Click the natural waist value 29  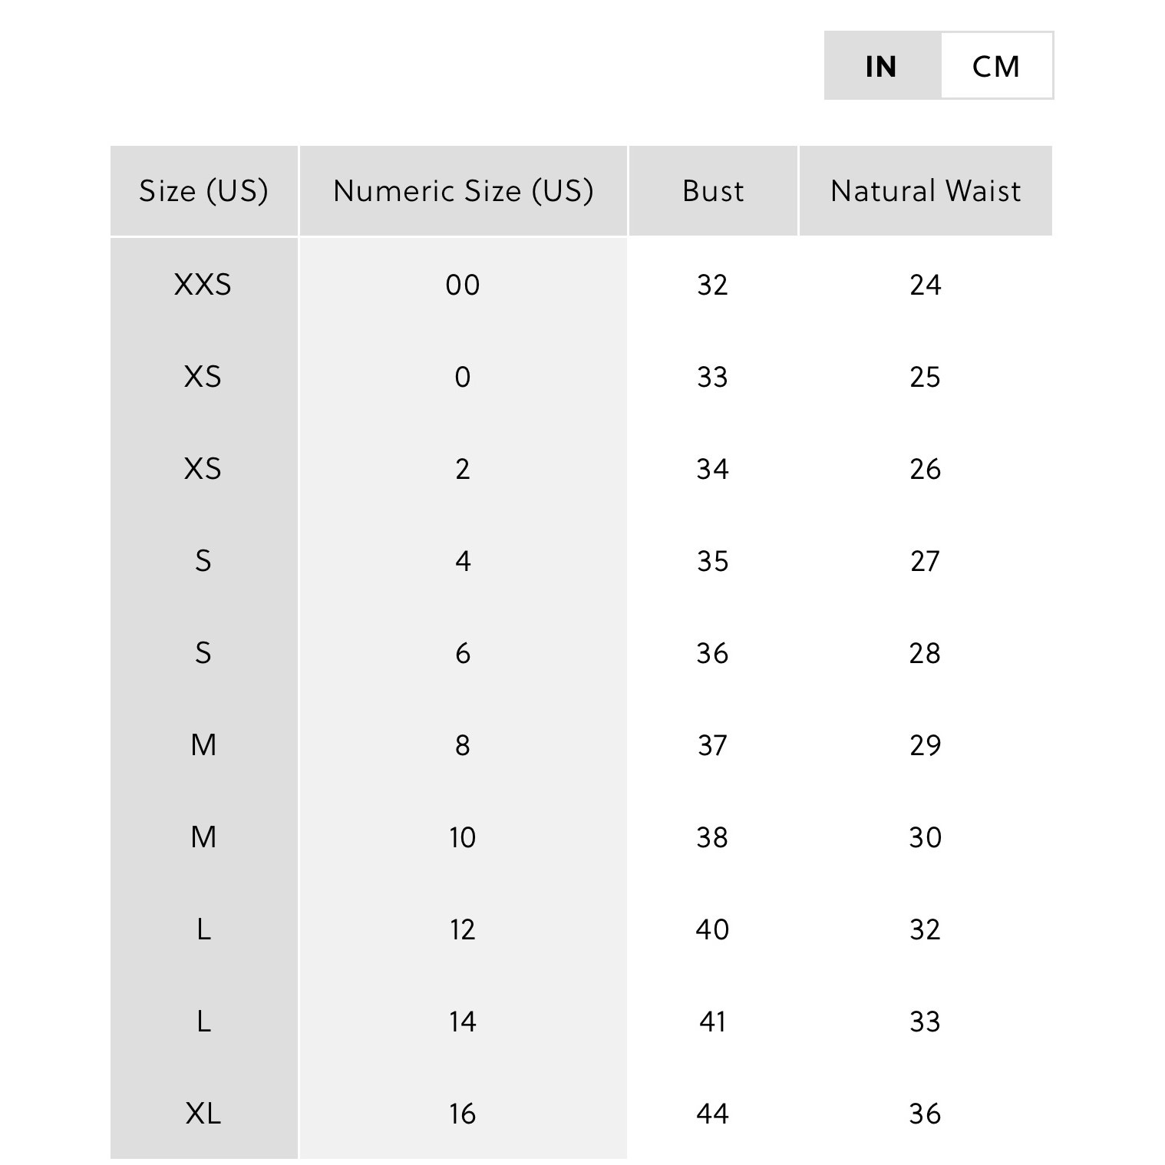pos(926,745)
